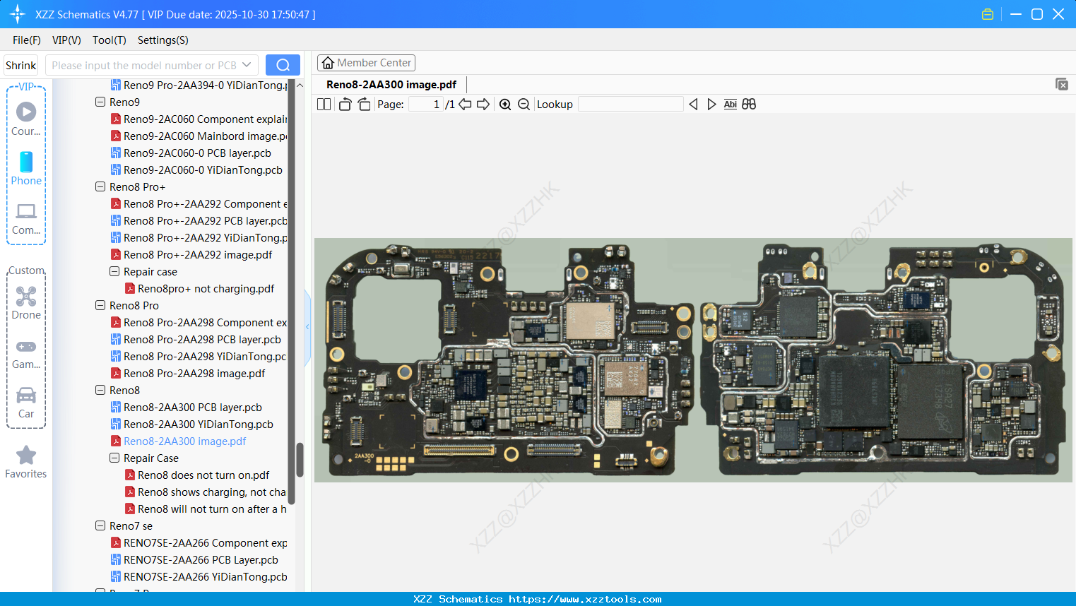Screen dimensions: 1076x606
Task: Collapse the Reno7 se tree node
Action: click(100, 525)
